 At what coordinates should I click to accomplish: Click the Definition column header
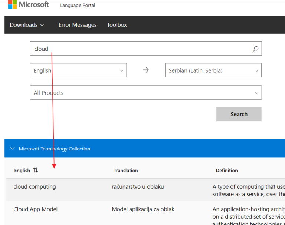click(x=227, y=171)
